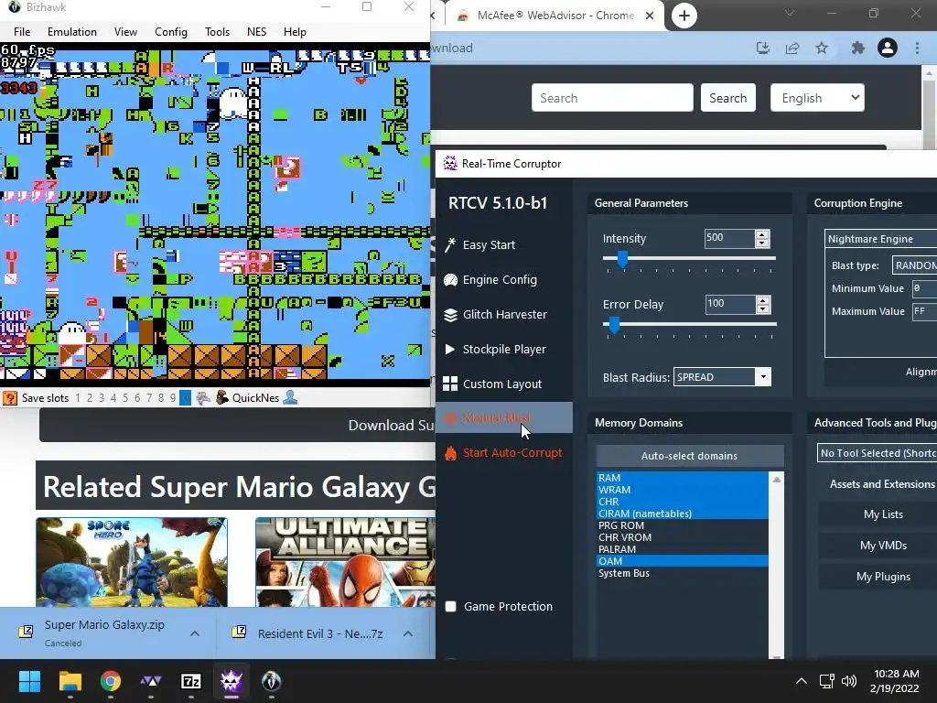Click the Error Delay slider handle
Viewport: 937px width, 703px height.
614,325
